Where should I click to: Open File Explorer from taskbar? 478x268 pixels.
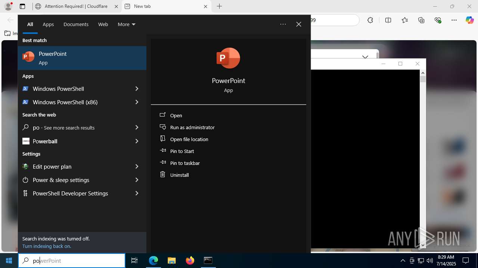pos(172,261)
